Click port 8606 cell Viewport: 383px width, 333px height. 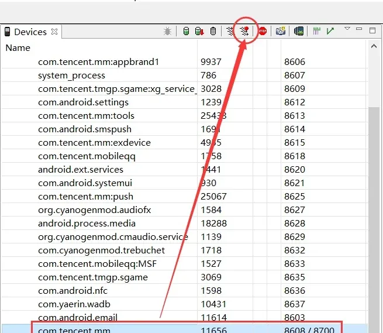[x=295, y=62]
